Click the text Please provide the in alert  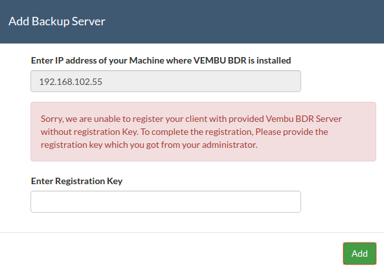(x=291, y=132)
